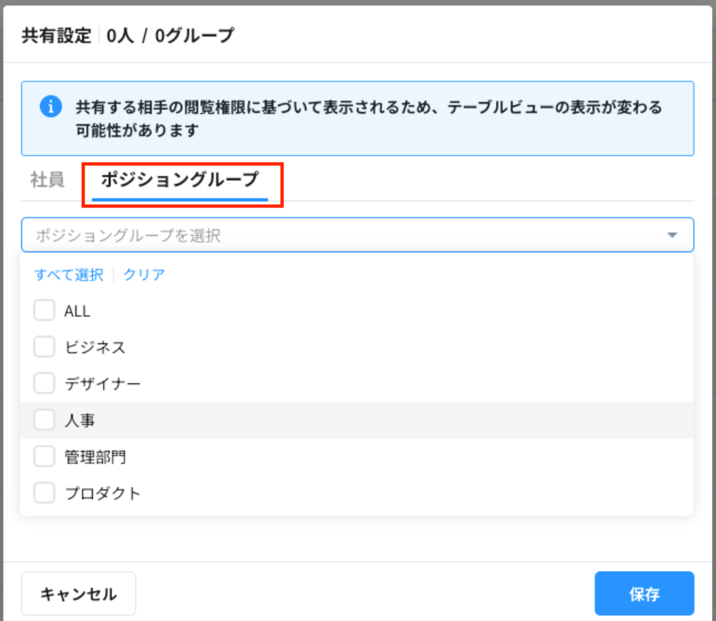Click the 人事 option label text
The image size is (716, 621).
click(x=80, y=421)
